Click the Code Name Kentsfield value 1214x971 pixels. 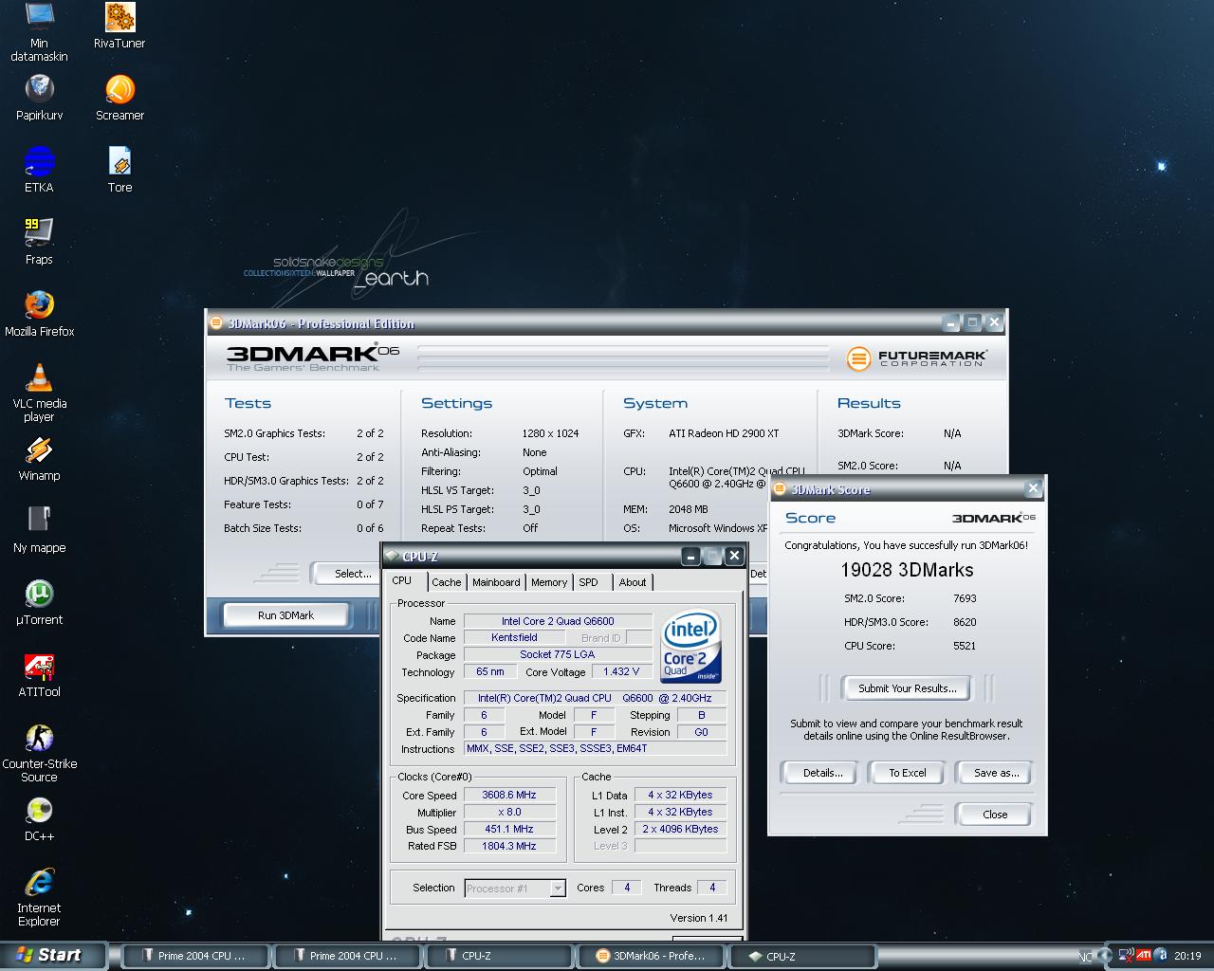tap(514, 637)
